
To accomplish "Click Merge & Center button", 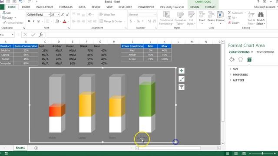I will 113,21.
